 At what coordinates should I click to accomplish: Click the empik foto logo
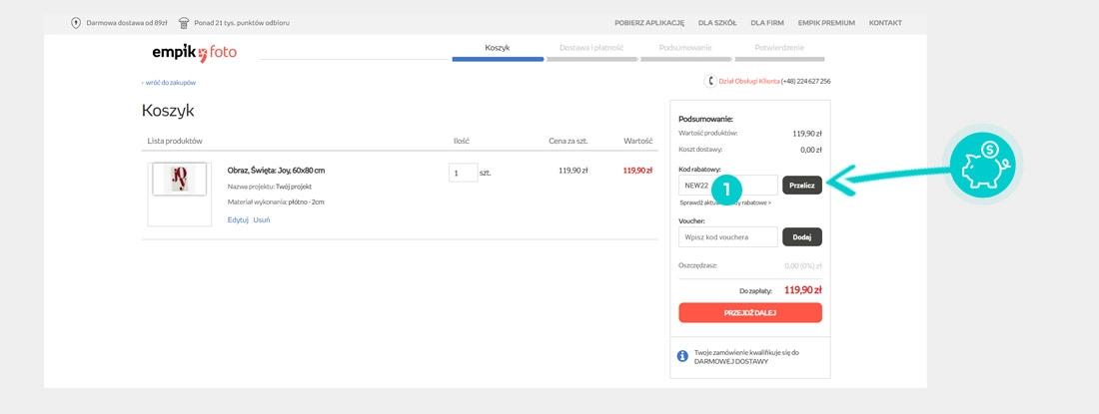(194, 52)
